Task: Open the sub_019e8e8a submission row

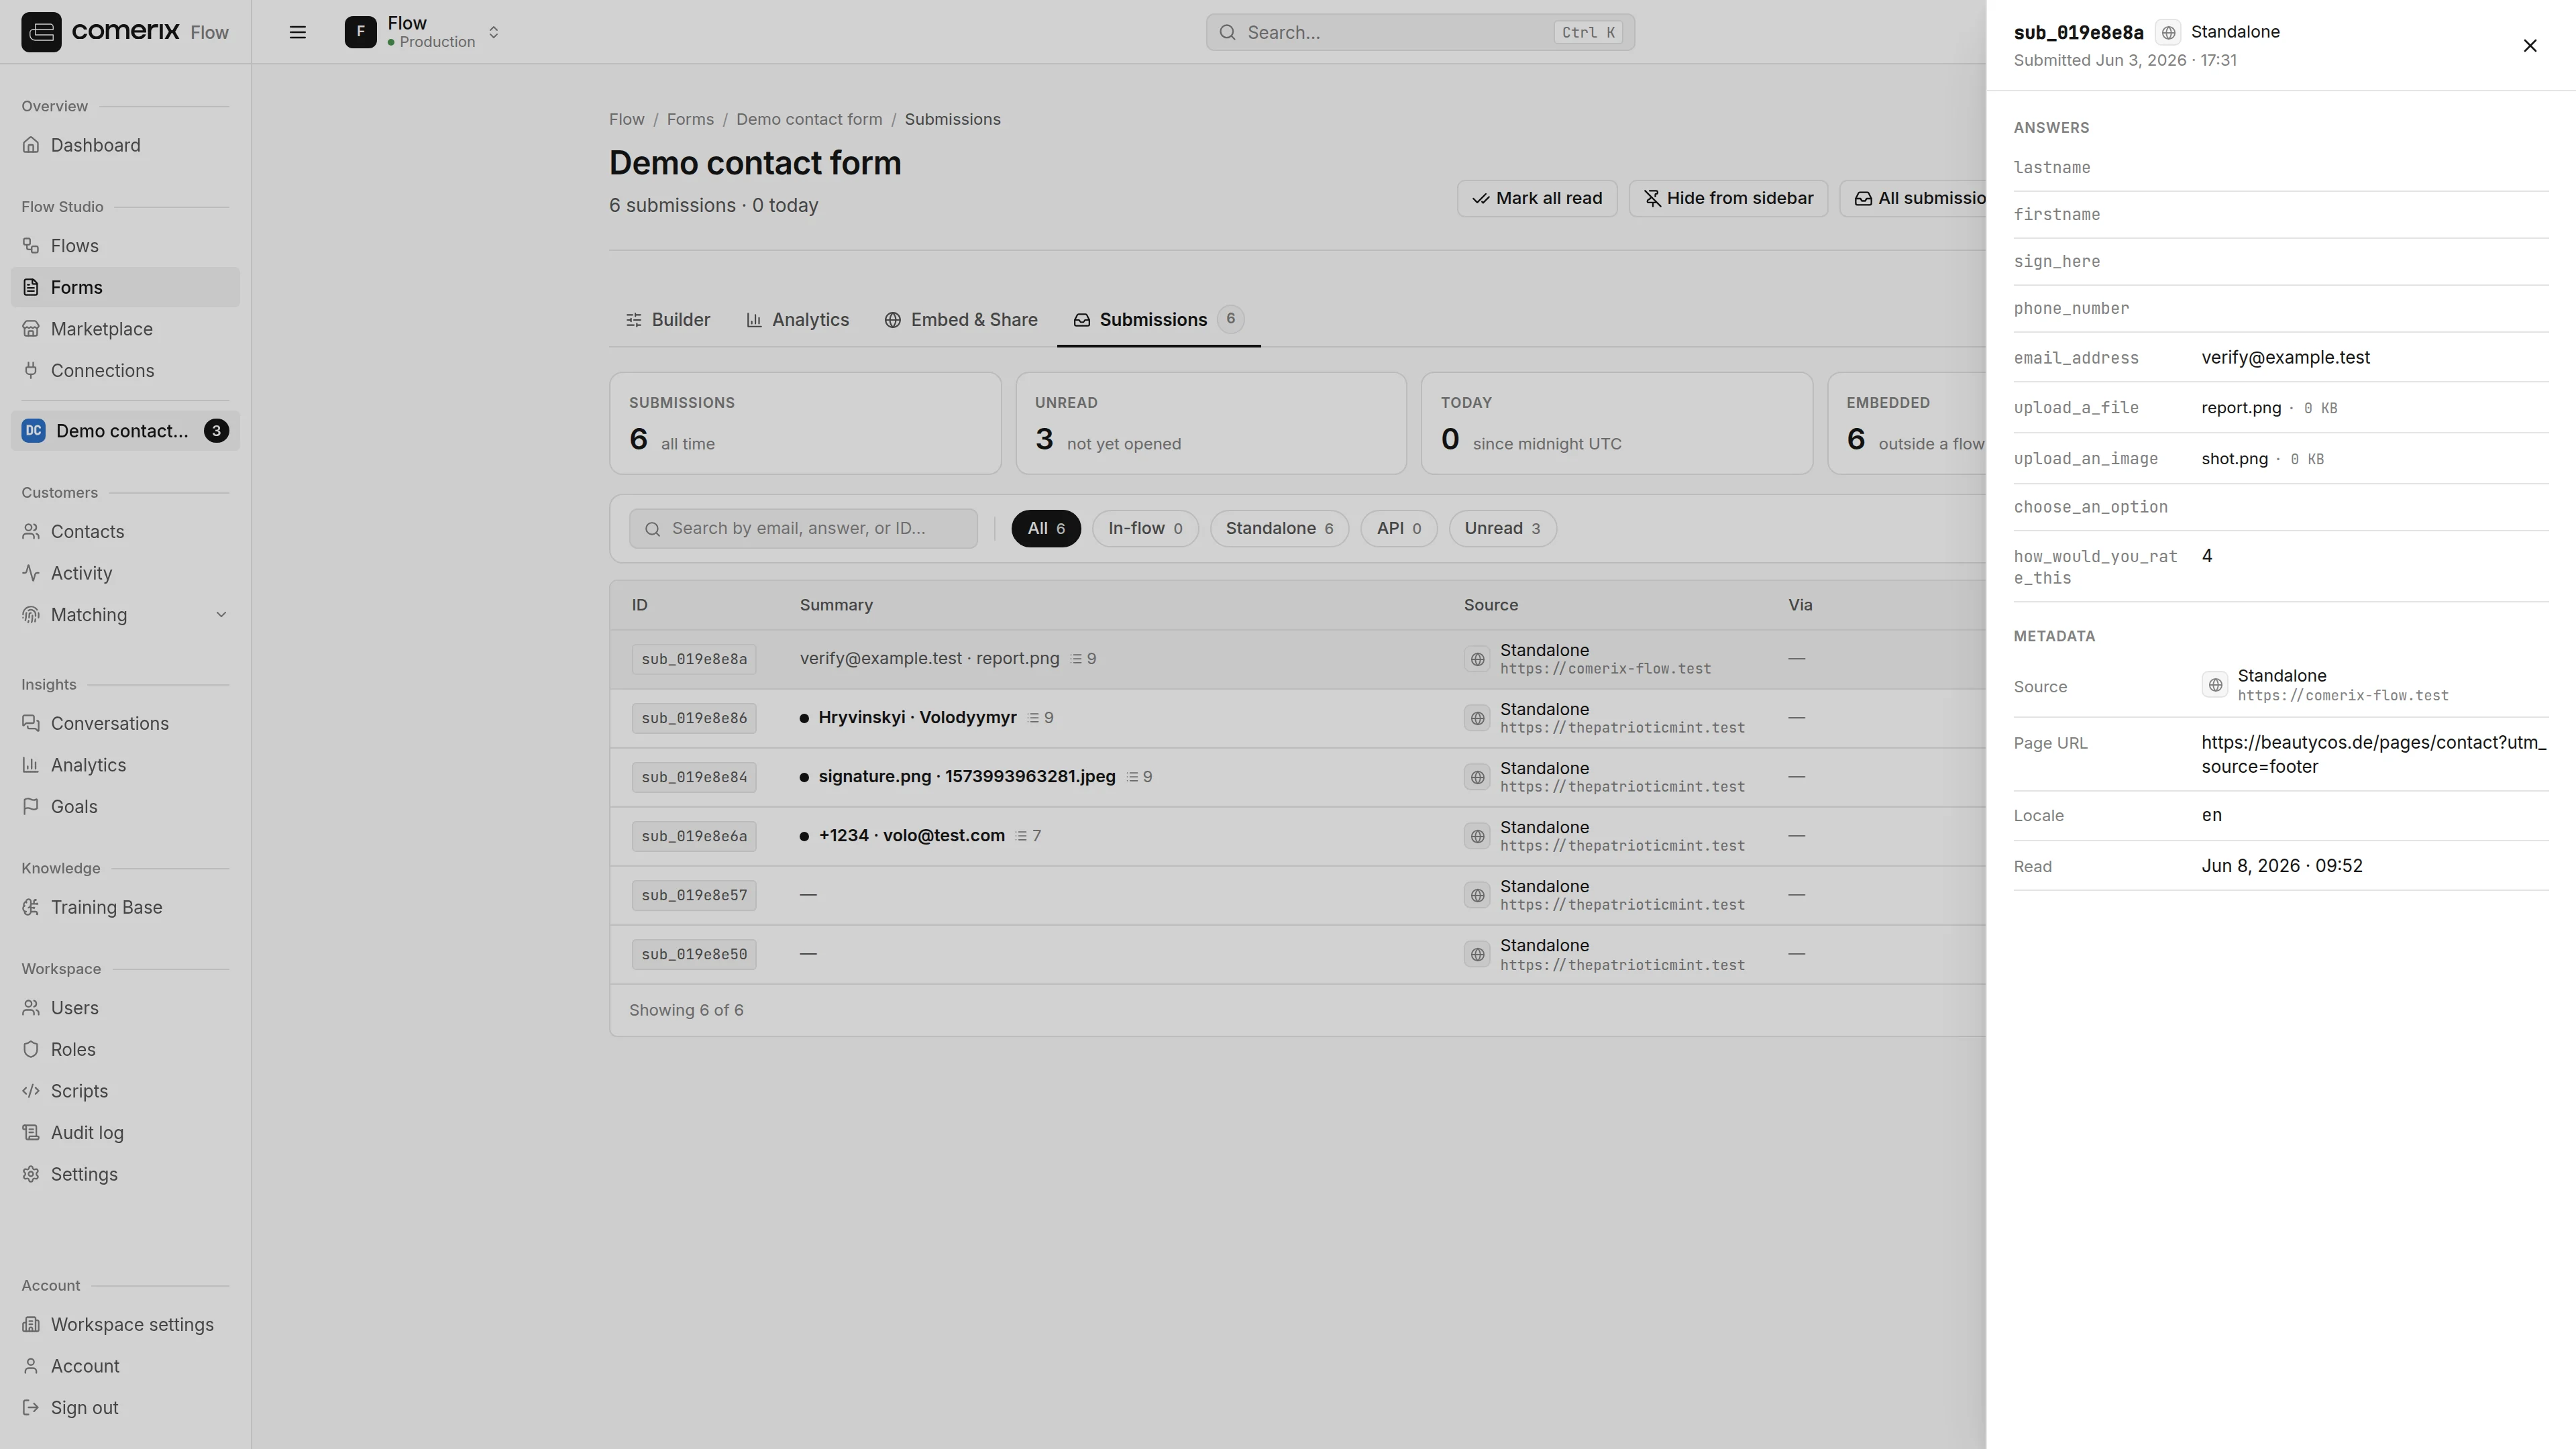Action: (1298, 659)
